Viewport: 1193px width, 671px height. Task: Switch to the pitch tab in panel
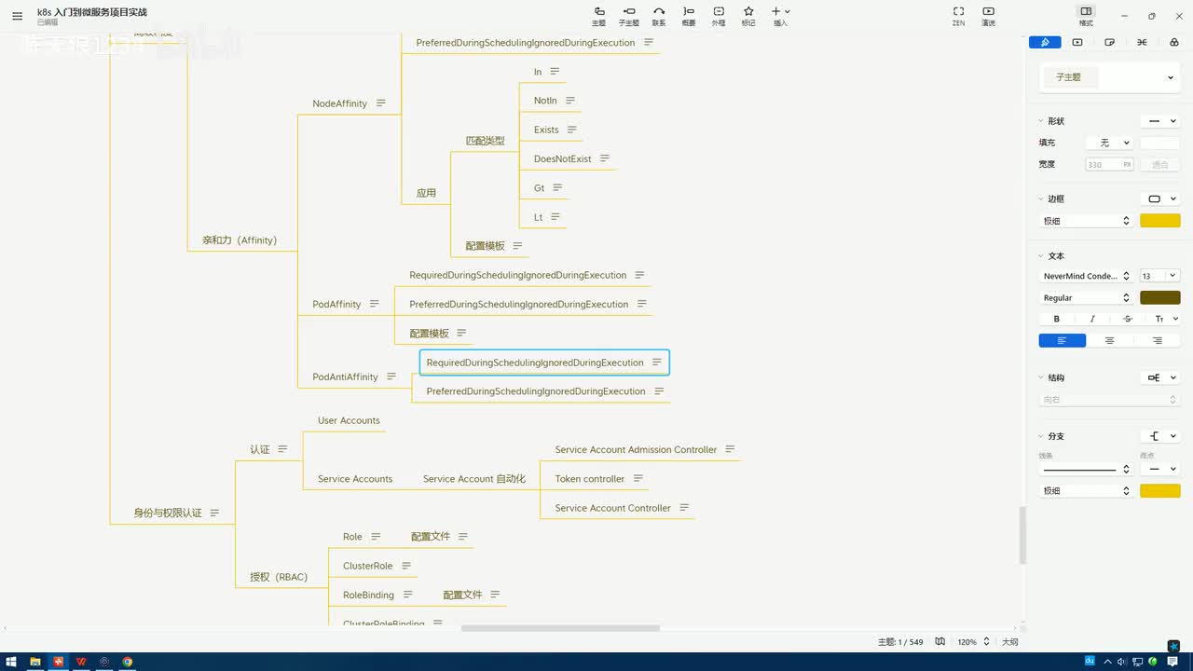1077,42
